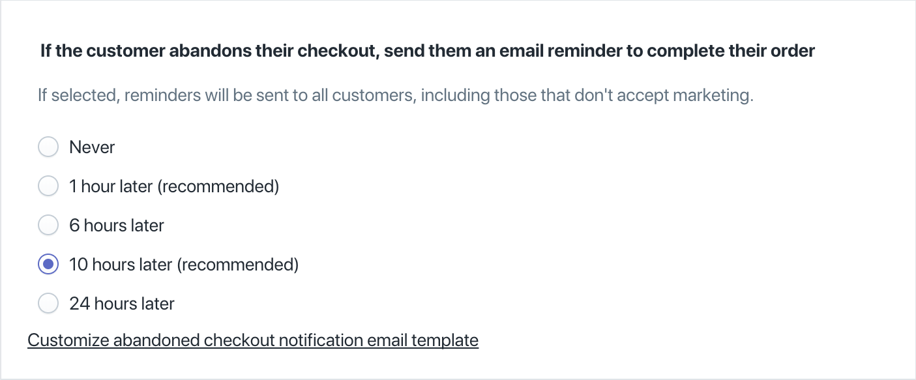The width and height of the screenshot is (916, 380).
Task: Click the word "Customize" in the link
Action: [x=68, y=340]
